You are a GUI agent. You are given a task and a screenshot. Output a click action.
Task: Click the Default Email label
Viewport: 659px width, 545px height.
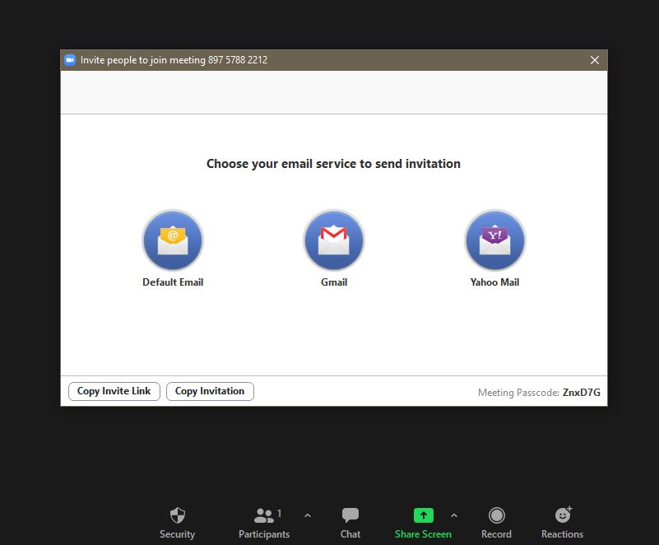coord(173,282)
